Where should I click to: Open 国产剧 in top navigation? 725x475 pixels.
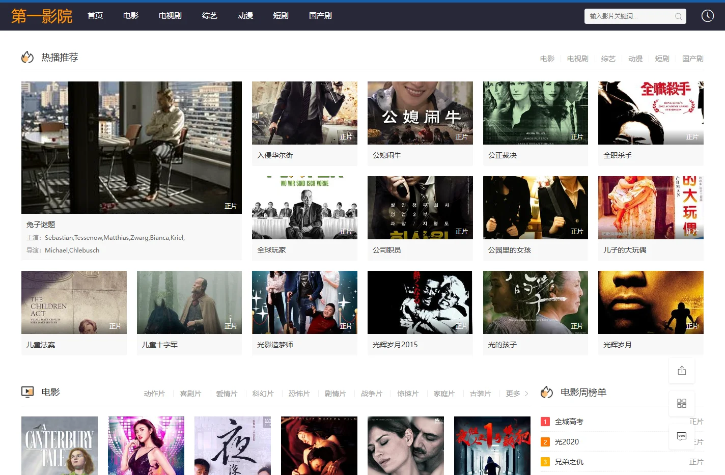pos(320,16)
